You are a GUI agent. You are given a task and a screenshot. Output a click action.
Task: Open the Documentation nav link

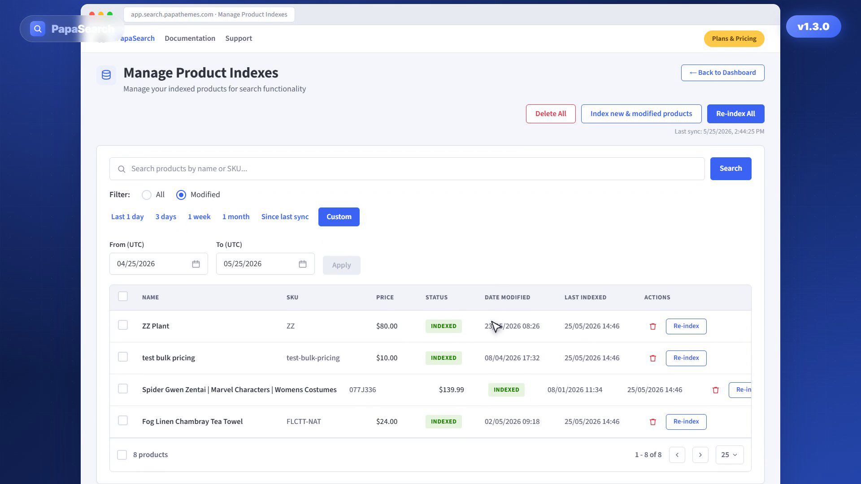point(190,39)
